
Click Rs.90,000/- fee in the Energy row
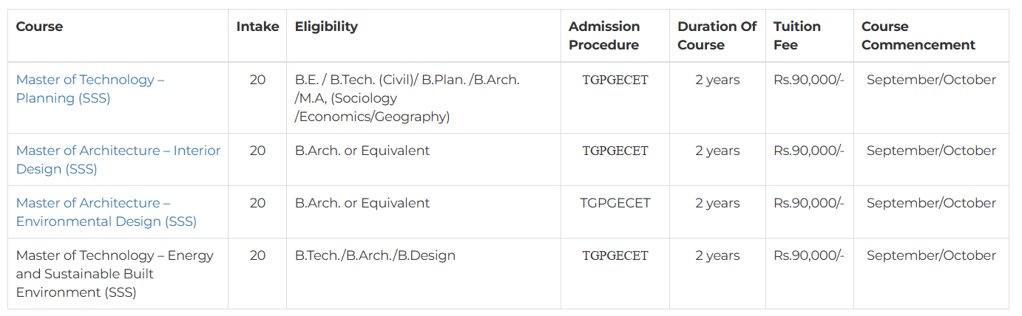809,255
